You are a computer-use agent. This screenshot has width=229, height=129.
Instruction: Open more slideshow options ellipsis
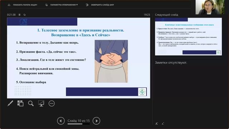[x=52, y=104]
